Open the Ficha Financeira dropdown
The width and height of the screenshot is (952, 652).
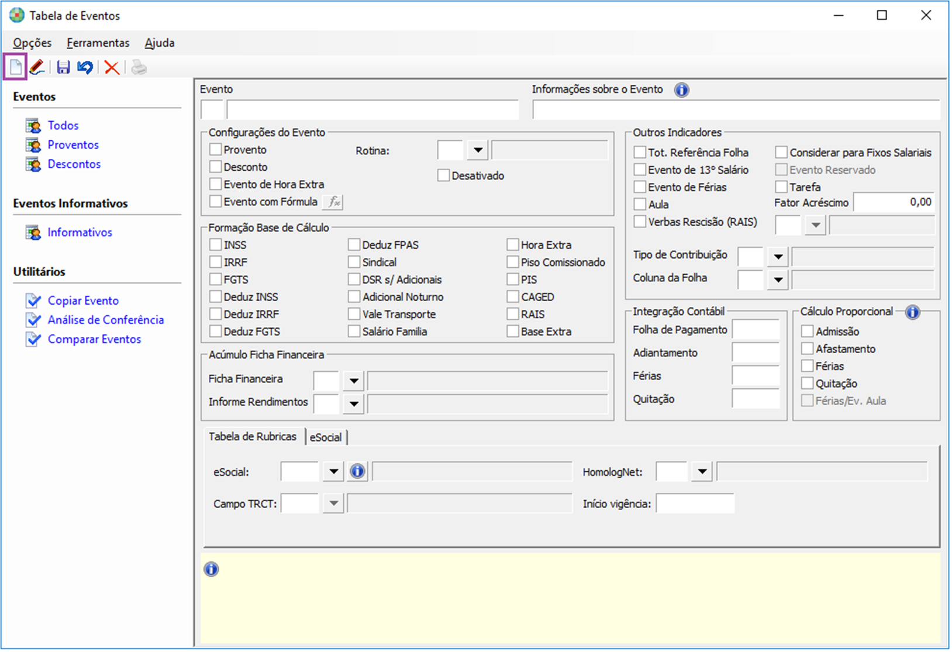click(354, 381)
